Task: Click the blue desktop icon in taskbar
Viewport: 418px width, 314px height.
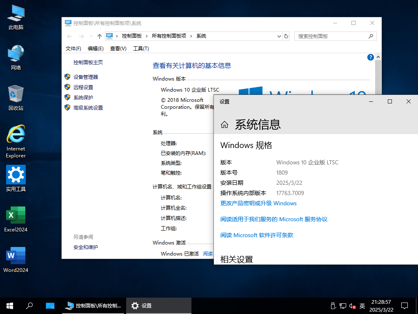Action: click(50, 306)
